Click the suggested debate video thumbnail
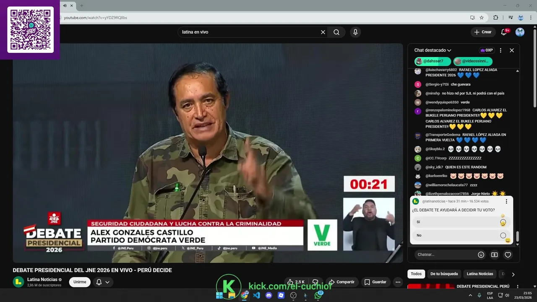 (x=431, y=286)
